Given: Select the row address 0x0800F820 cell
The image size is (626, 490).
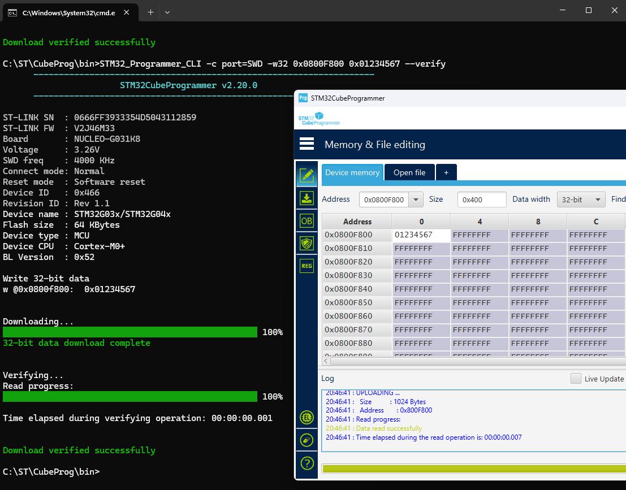Looking at the screenshot, I should pos(357,262).
